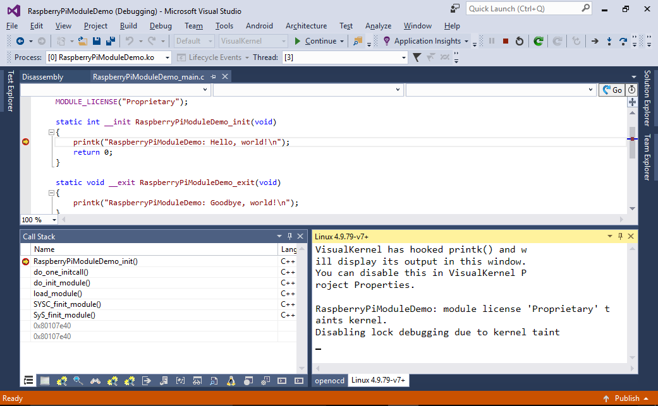Toggle pin on Linux 4.9.79-v7+ output window
Image resolution: width=658 pixels, height=406 pixels.
click(x=620, y=236)
